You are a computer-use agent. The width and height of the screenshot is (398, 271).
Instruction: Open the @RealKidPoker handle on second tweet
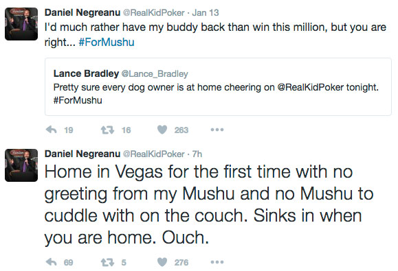pyautogui.click(x=154, y=154)
